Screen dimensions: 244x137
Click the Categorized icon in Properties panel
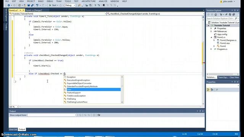pyautogui.click(x=208, y=90)
